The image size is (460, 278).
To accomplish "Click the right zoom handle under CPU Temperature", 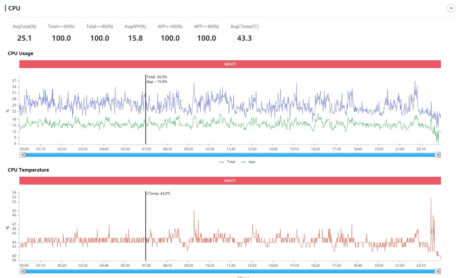I will click(x=438, y=271).
